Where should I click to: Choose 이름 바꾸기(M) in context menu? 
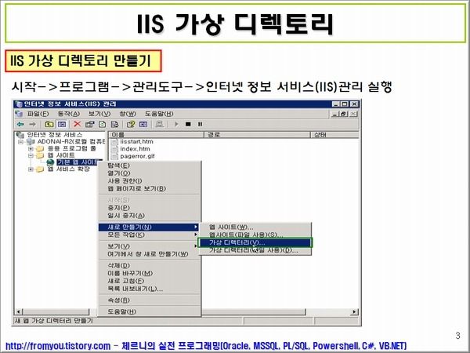(x=150, y=273)
